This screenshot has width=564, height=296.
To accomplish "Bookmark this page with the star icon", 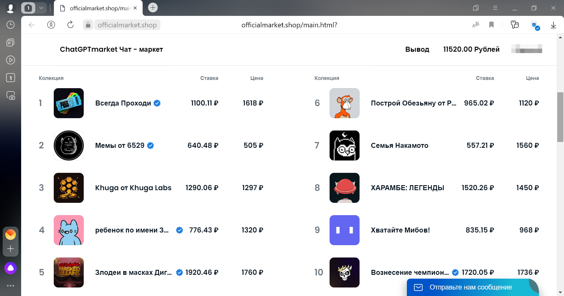I will tap(491, 25).
